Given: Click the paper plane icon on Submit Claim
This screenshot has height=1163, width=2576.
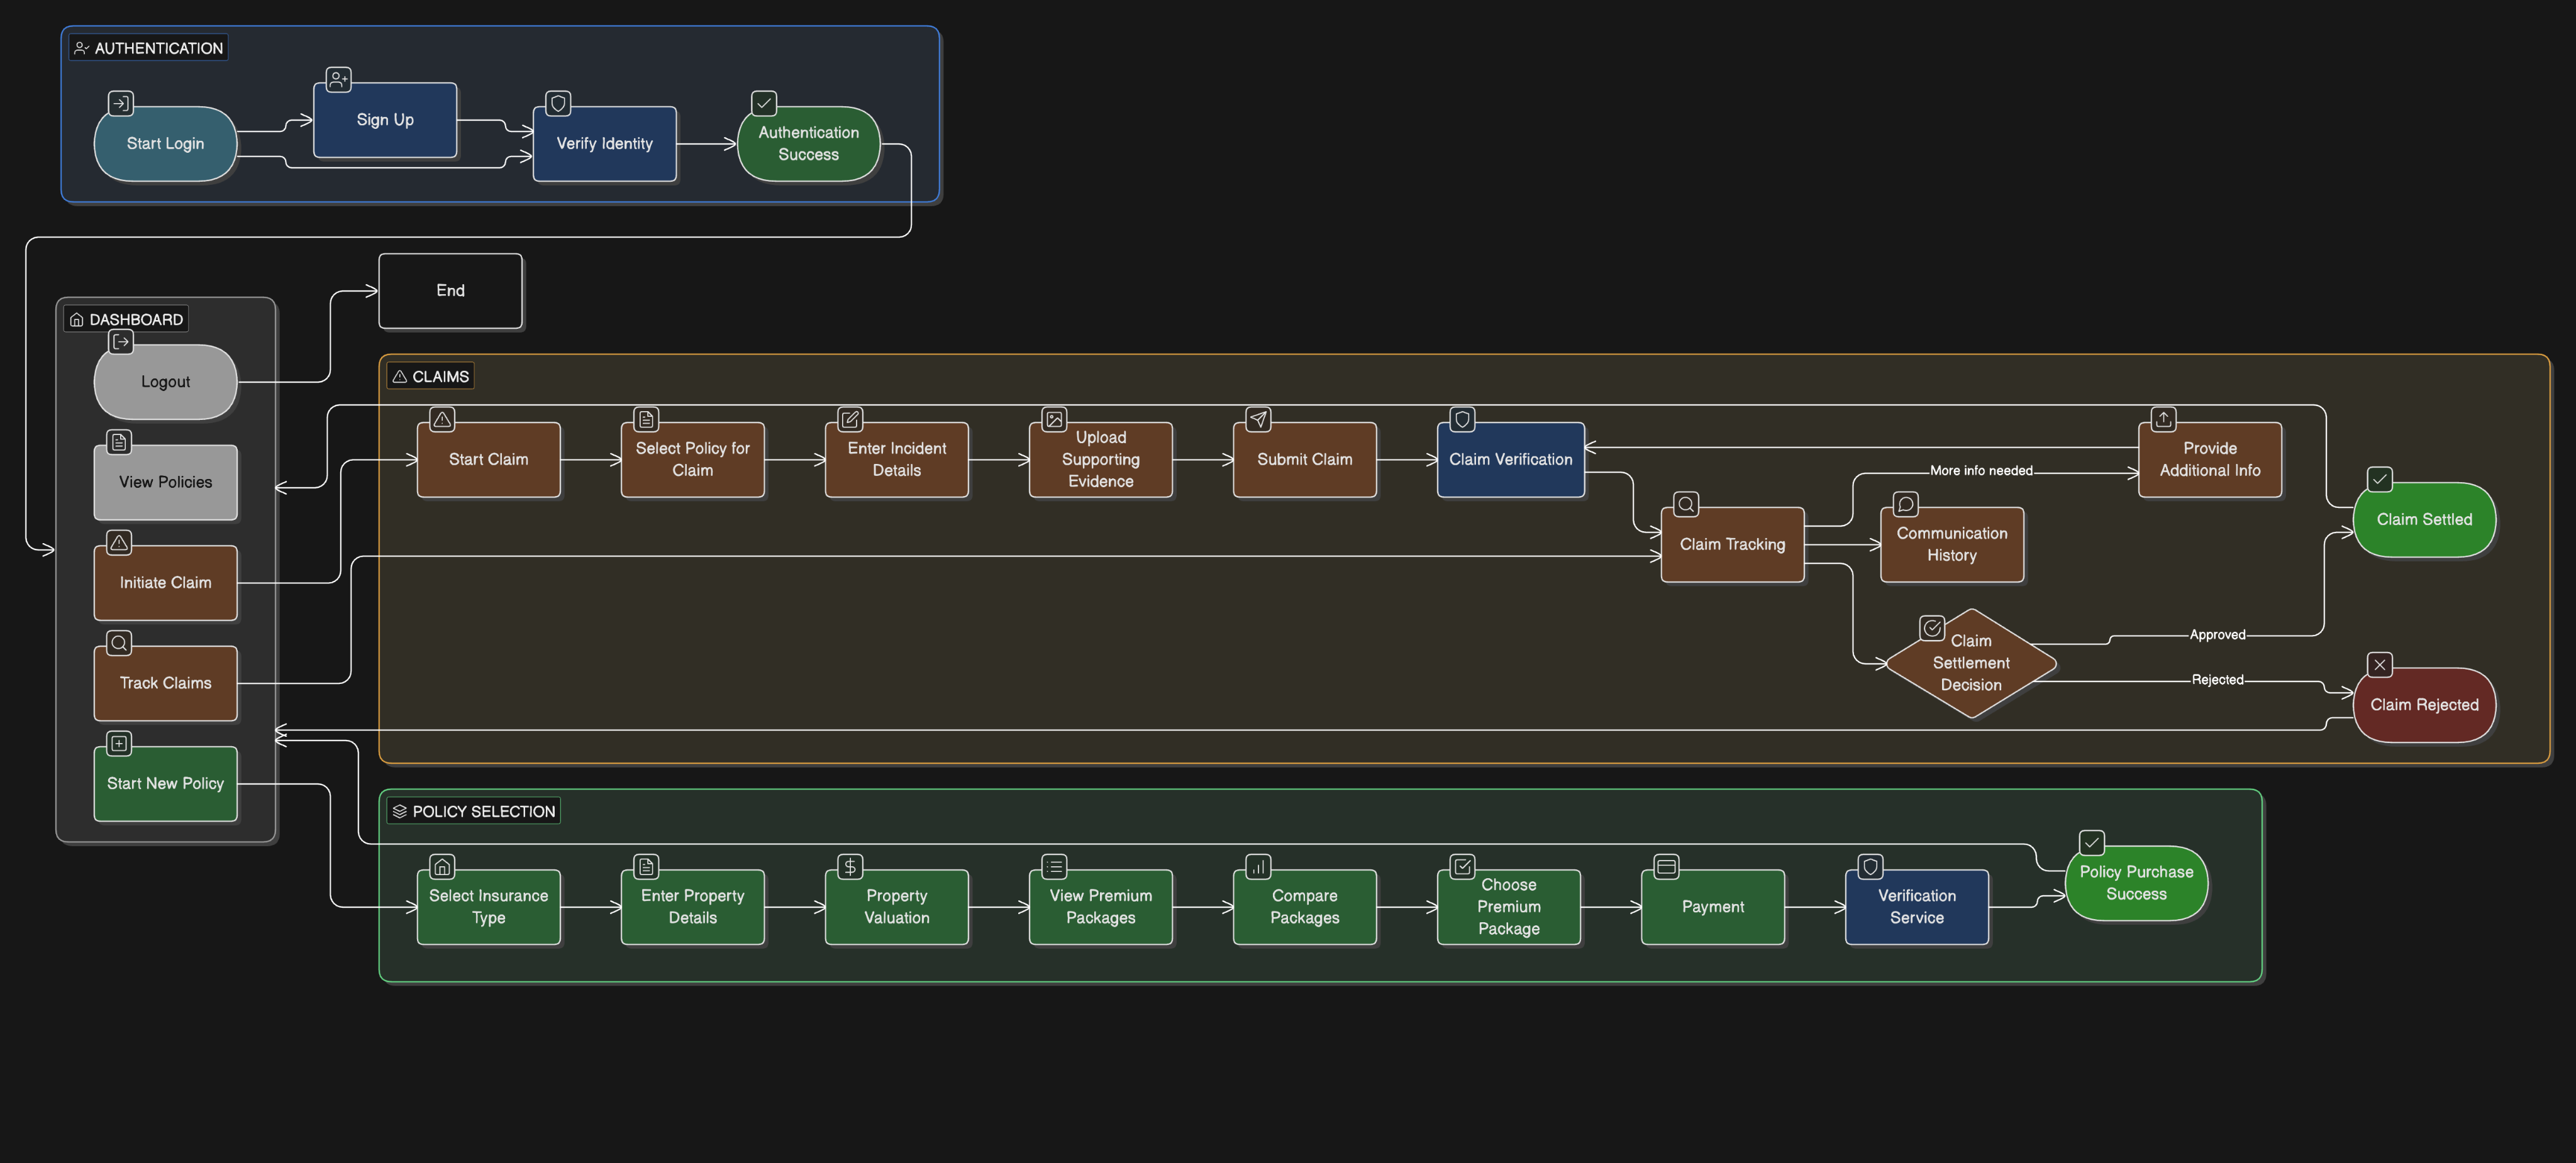Looking at the screenshot, I should 1259,419.
